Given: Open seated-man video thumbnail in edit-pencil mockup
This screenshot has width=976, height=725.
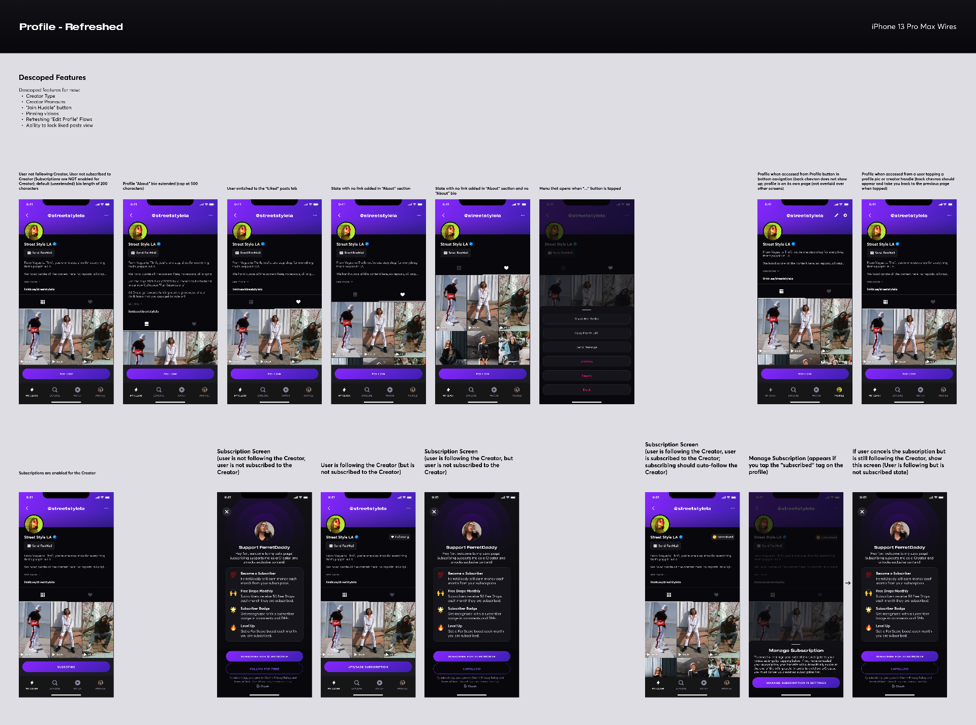Looking at the screenshot, I should click(x=836, y=327).
